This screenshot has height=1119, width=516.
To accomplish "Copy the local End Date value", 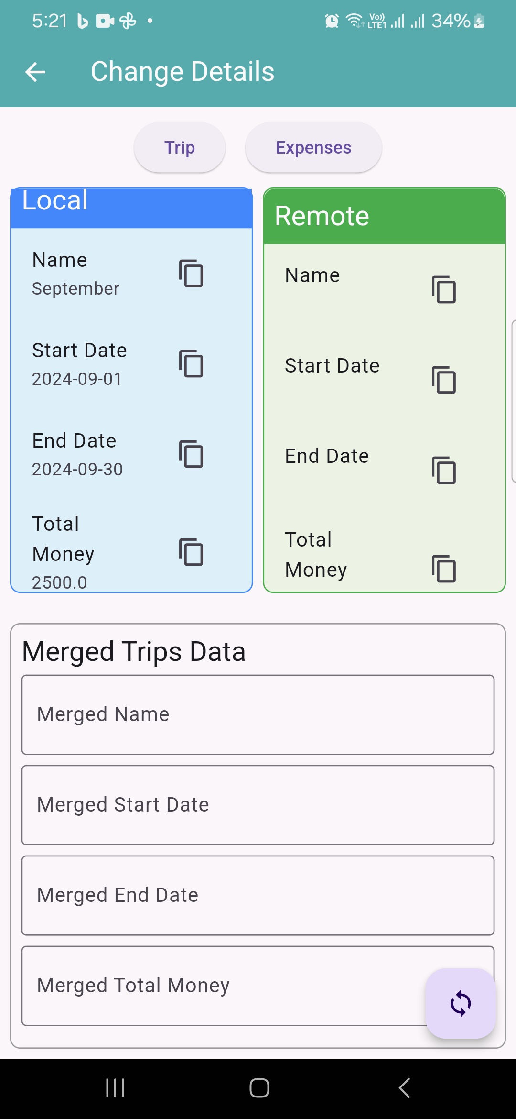I will (x=191, y=454).
